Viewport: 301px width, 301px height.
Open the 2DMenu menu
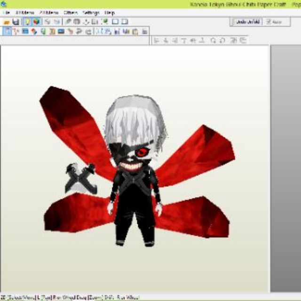(x=49, y=13)
